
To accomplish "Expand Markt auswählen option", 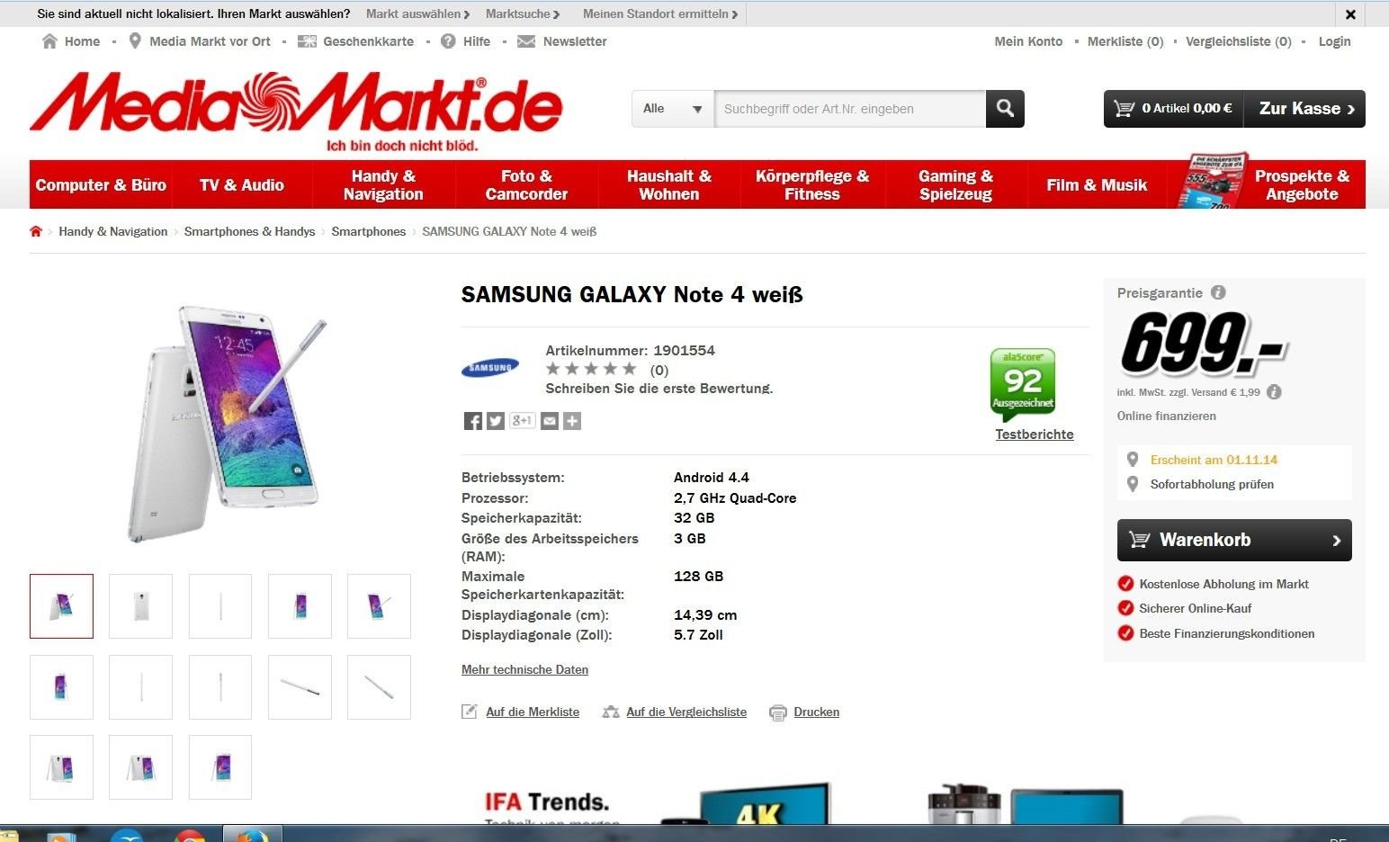I will click(418, 14).
